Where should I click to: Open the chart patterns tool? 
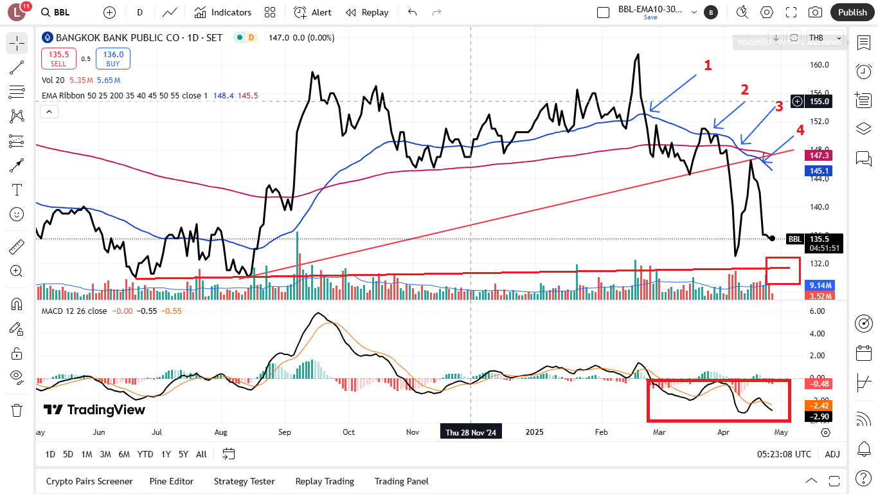pyautogui.click(x=17, y=116)
